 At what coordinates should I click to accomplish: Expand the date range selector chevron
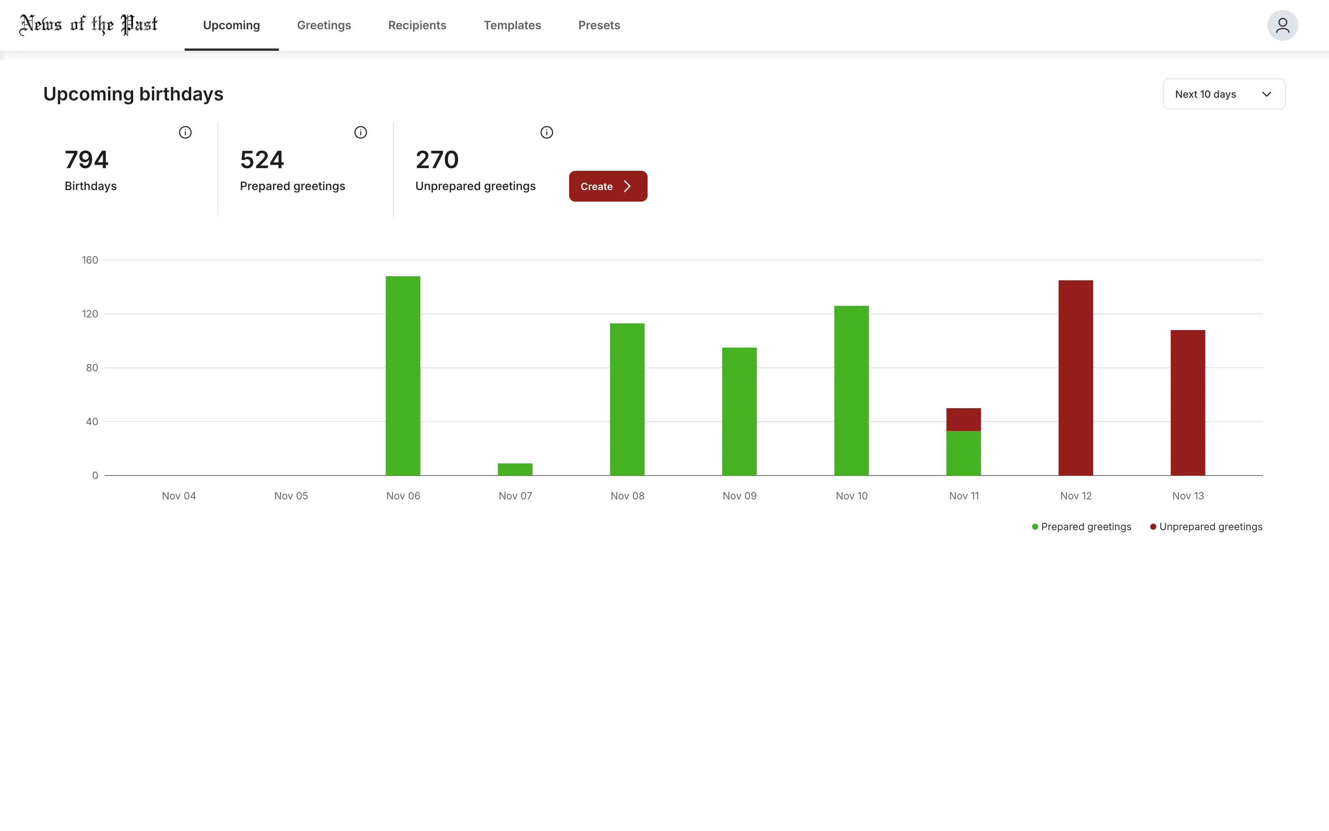point(1267,94)
